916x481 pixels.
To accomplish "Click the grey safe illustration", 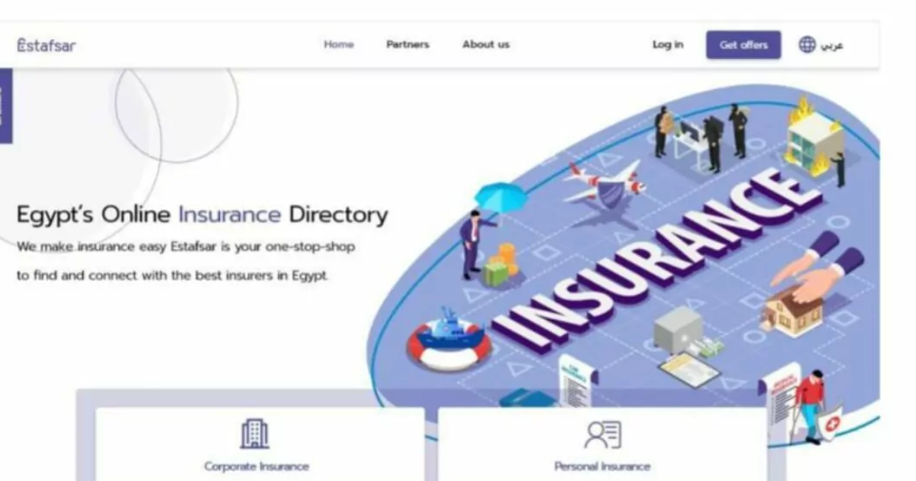I will click(678, 331).
